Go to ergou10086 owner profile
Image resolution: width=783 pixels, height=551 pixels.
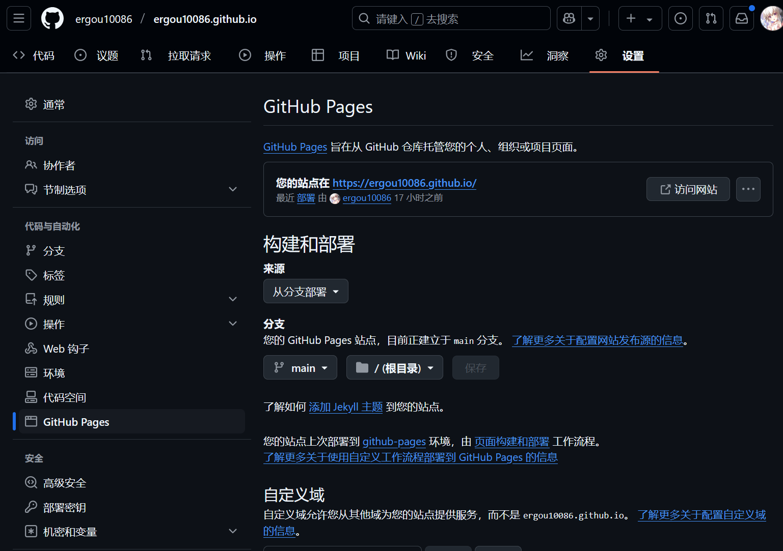[x=103, y=19]
